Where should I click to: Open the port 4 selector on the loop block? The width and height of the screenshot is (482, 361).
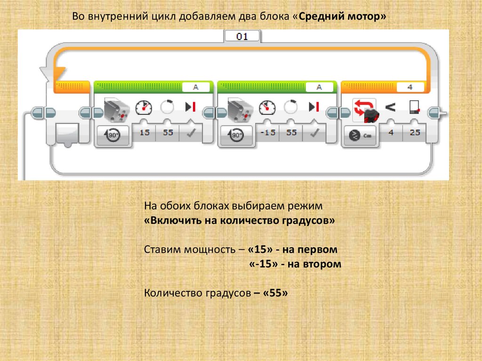[x=410, y=87]
